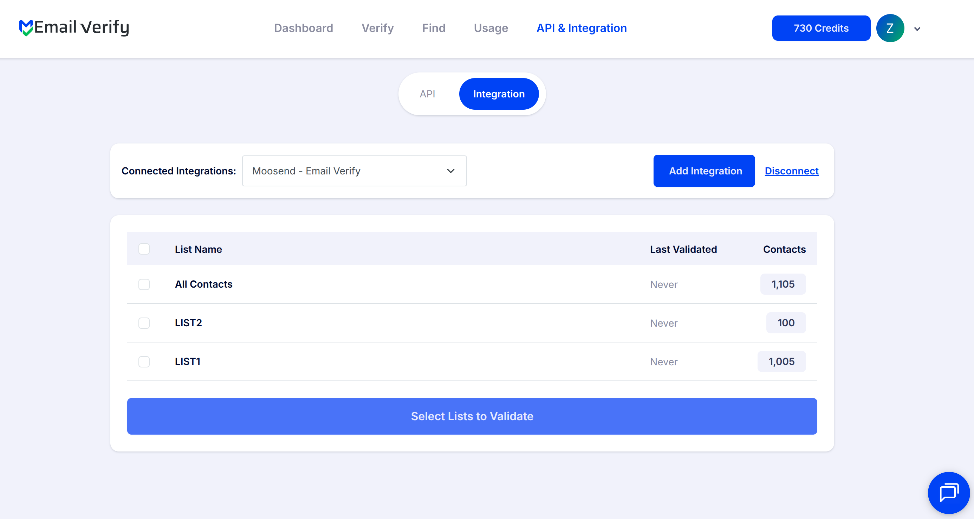Click Never in the All Contacts row
This screenshot has width=974, height=519.
click(664, 284)
